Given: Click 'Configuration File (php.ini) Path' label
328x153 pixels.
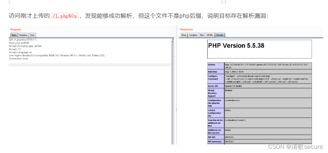Looking at the screenshot, I should click(214, 103).
